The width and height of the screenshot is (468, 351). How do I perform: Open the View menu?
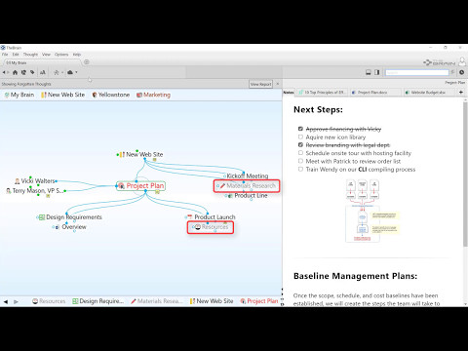click(46, 55)
